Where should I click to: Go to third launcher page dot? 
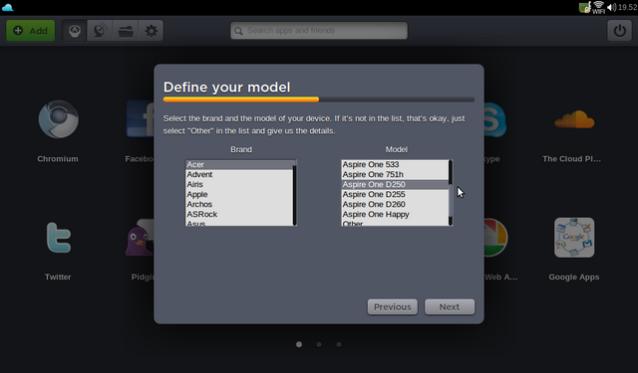pos(339,344)
